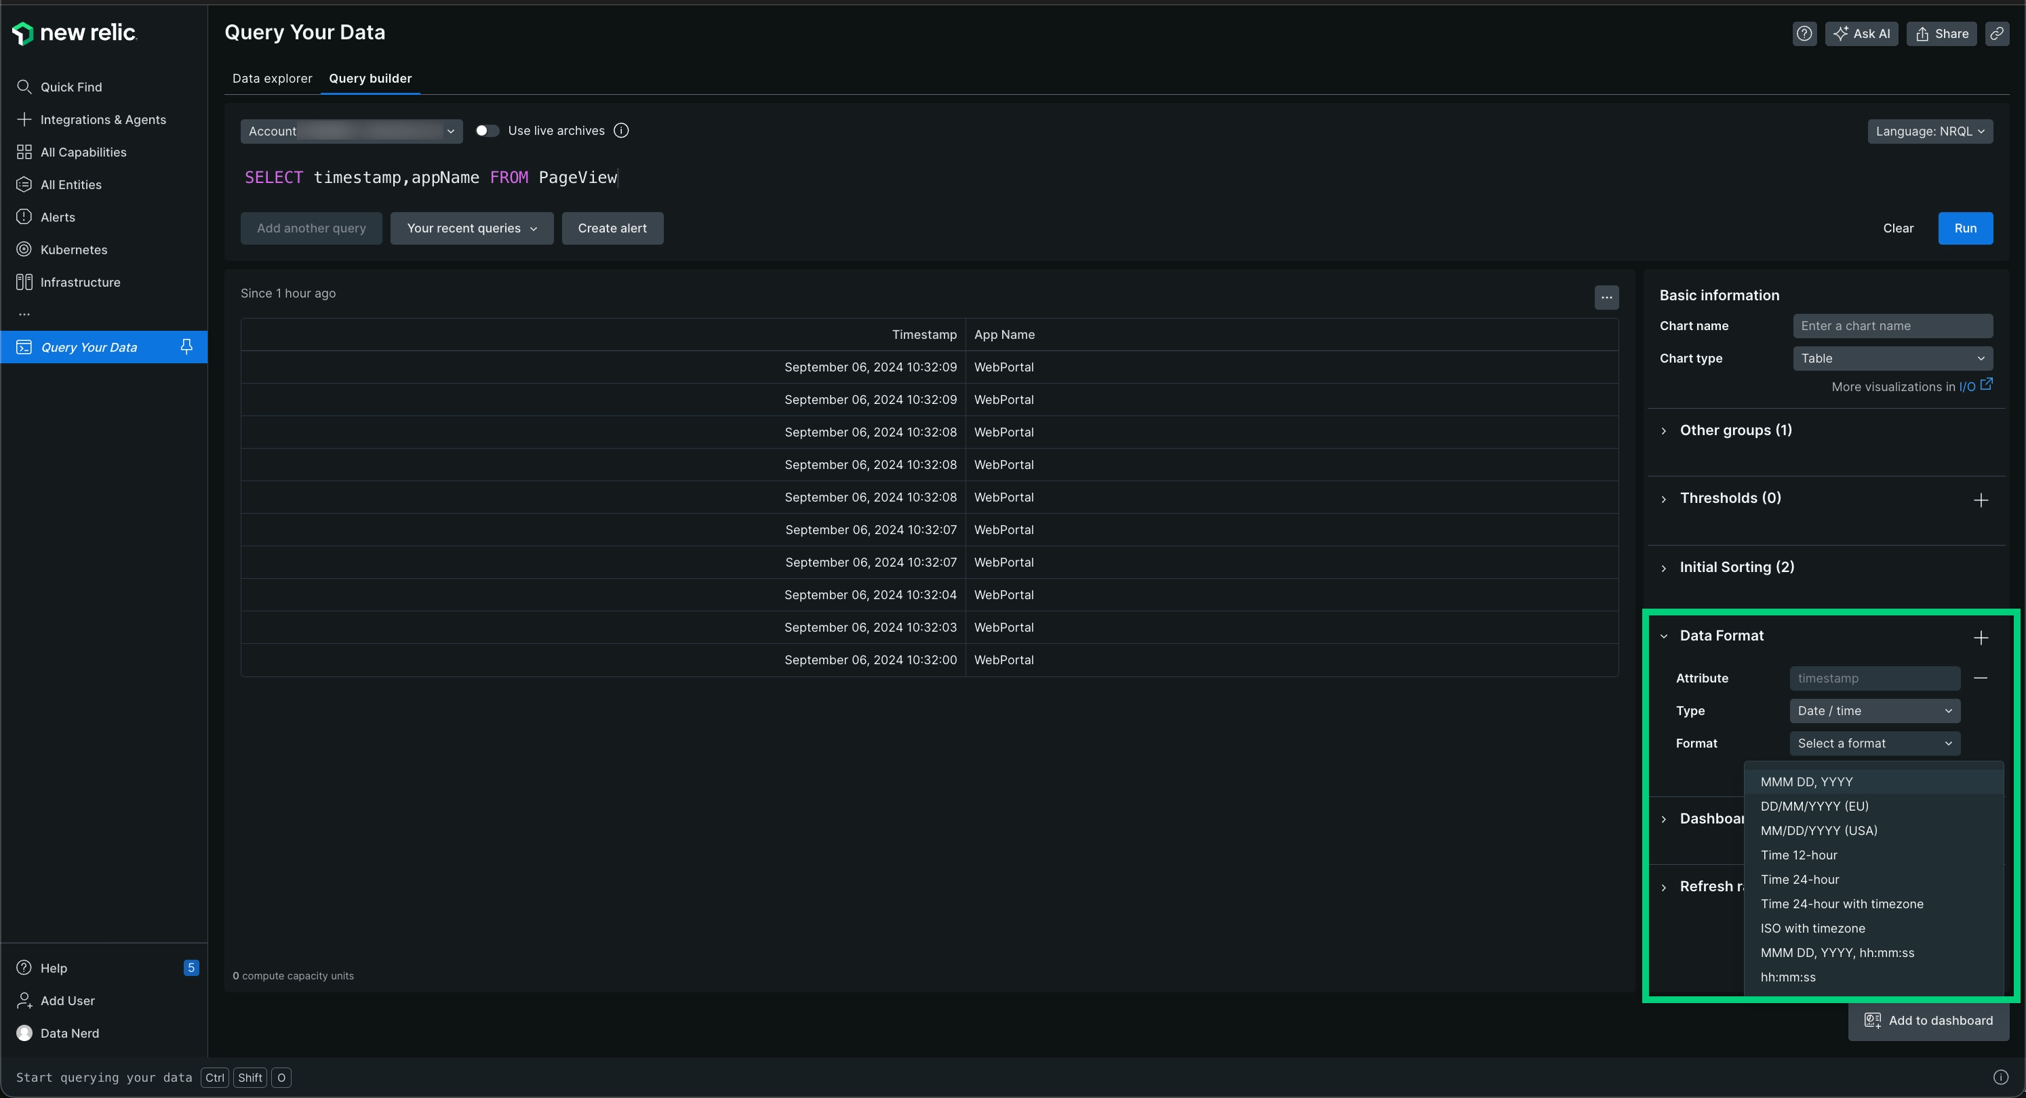Screen dimensions: 2026x1098
Task: Open chart options ellipsis menu
Action: coord(1606,297)
